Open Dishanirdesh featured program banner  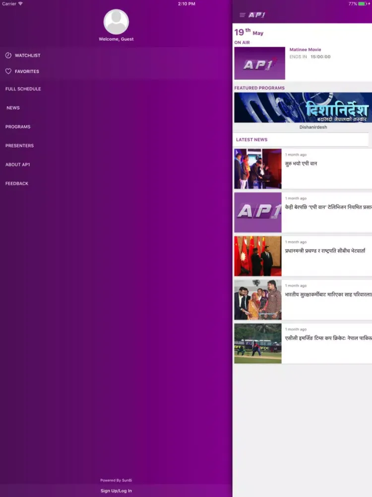point(303,107)
